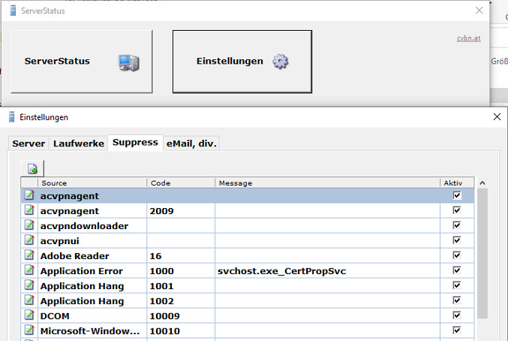Edit the Adobe Reader entry icon
The width and height of the screenshot is (508, 341).
click(29, 255)
